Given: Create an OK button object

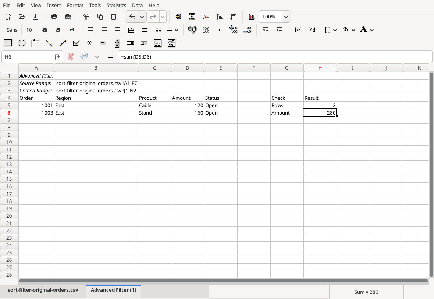Looking at the screenshot, I should pos(103,43).
